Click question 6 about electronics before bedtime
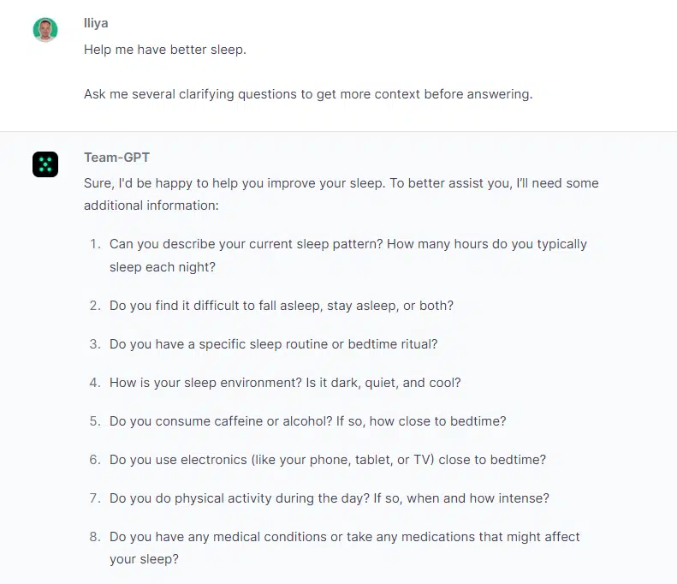 click(x=328, y=460)
